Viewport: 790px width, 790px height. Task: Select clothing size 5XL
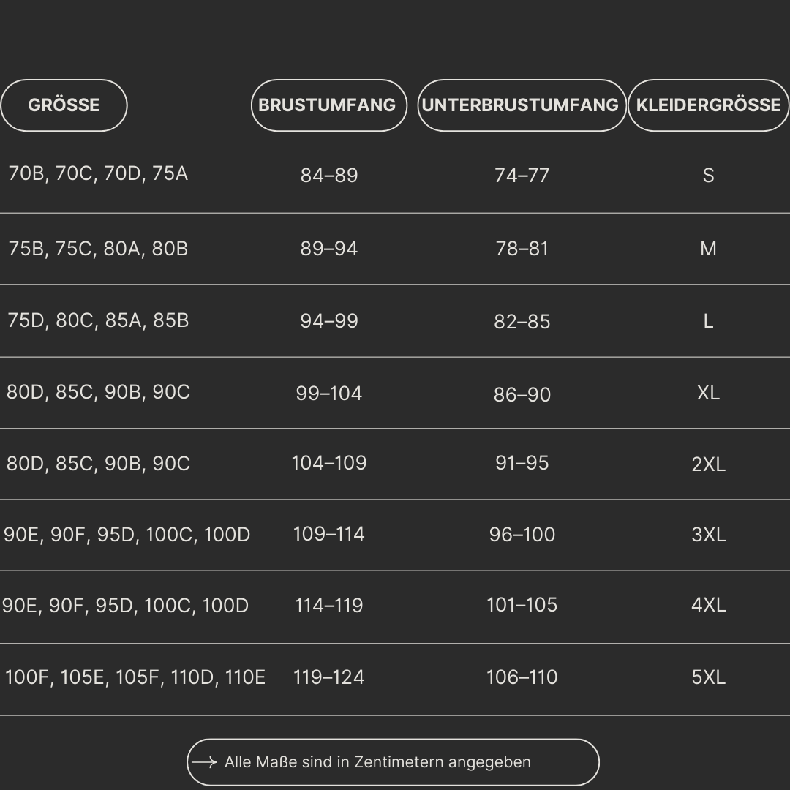tap(708, 677)
